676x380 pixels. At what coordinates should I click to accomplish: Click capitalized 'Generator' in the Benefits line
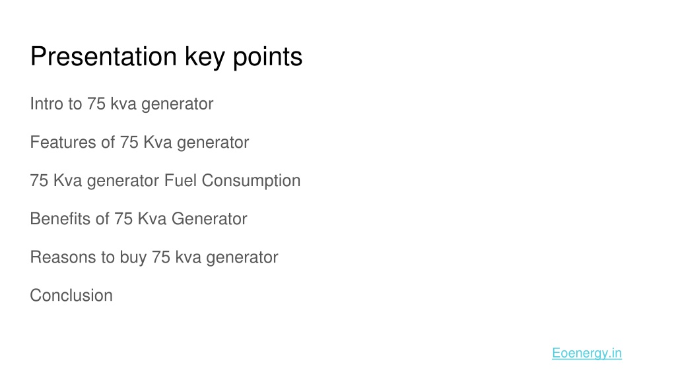pyautogui.click(x=209, y=219)
